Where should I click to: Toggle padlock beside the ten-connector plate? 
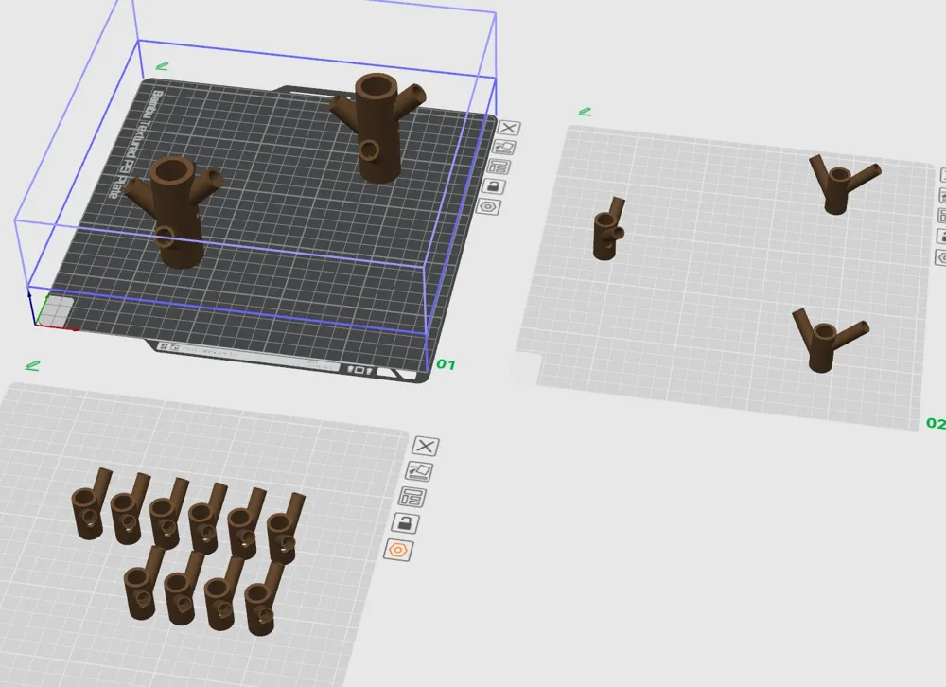pos(406,523)
